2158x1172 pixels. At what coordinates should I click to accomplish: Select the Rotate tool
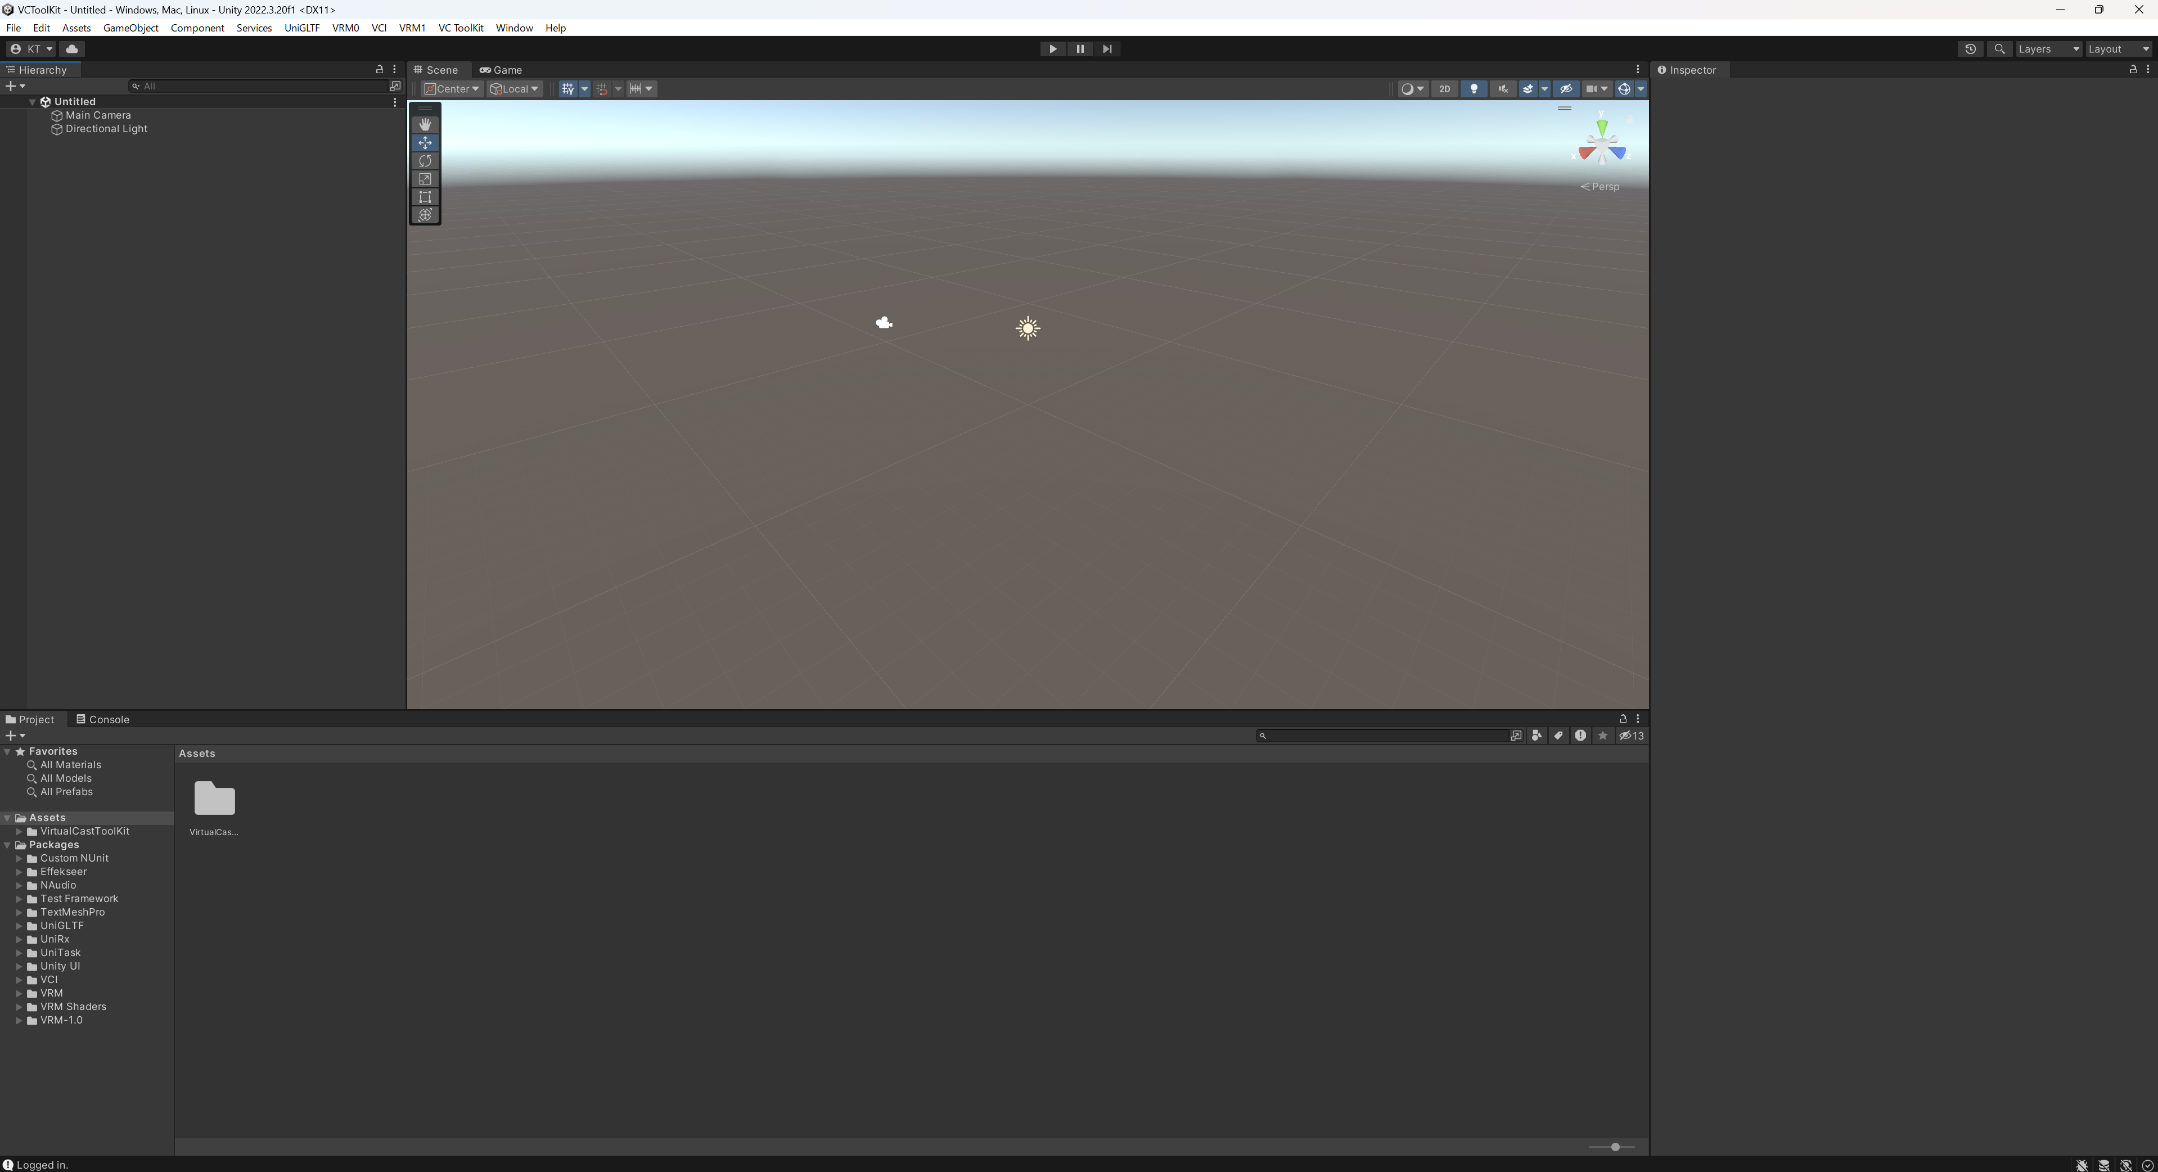click(425, 161)
